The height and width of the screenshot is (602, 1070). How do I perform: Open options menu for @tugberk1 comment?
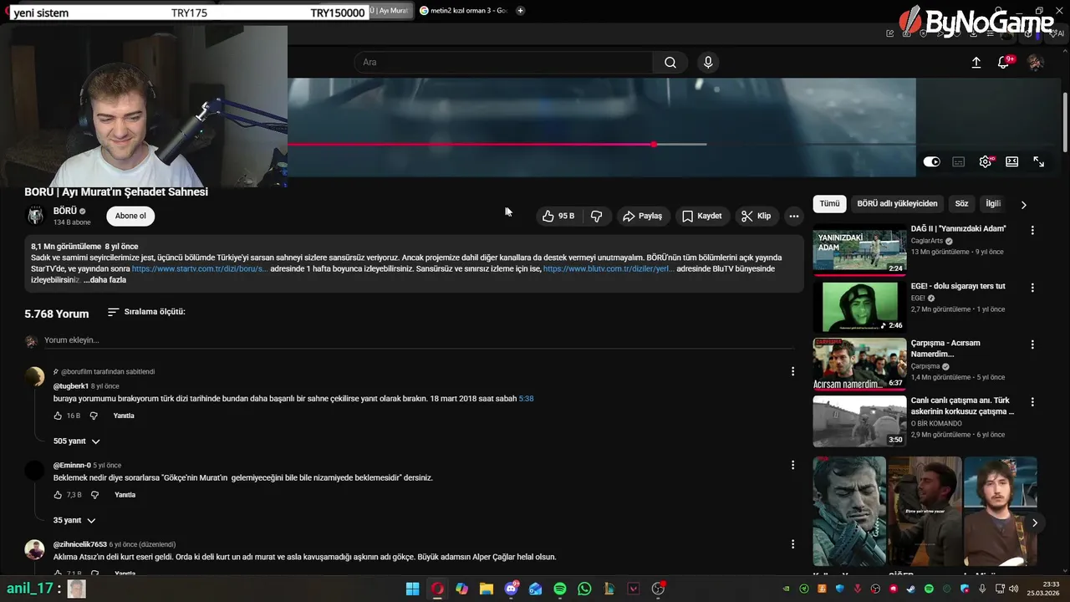792,371
